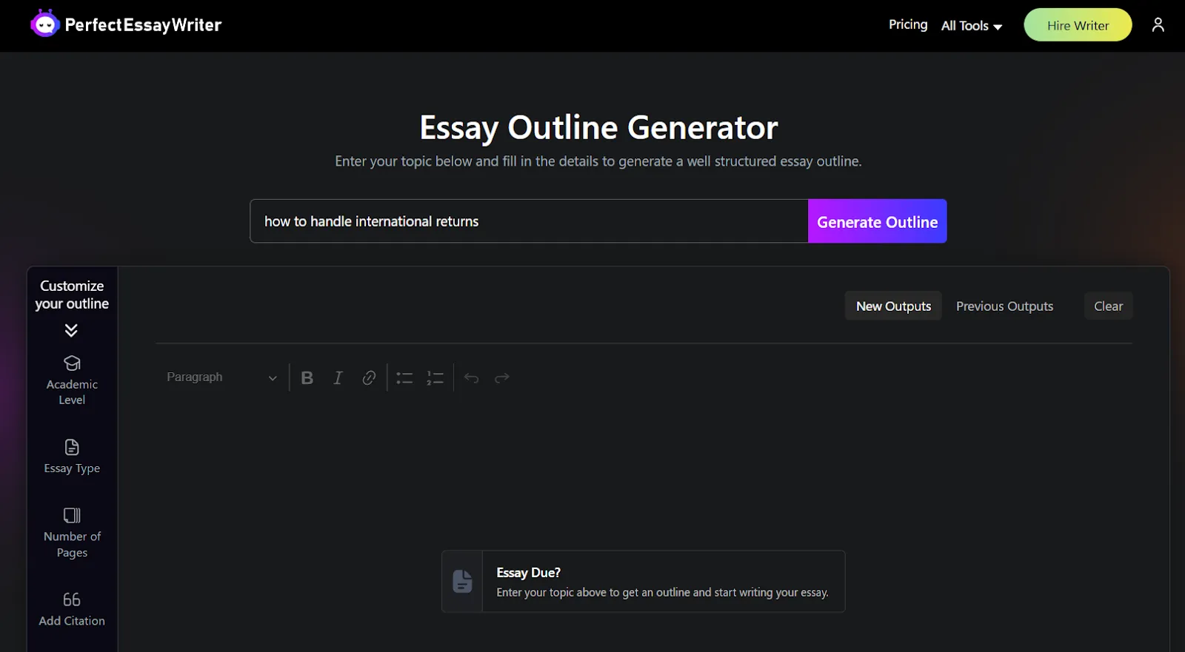Open the Number of Pages icon
This screenshot has width=1185, height=652.
coord(72,515)
